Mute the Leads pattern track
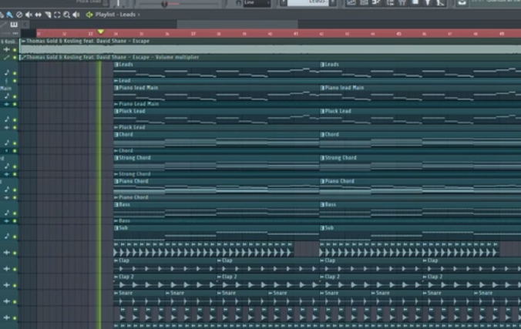 15,72
